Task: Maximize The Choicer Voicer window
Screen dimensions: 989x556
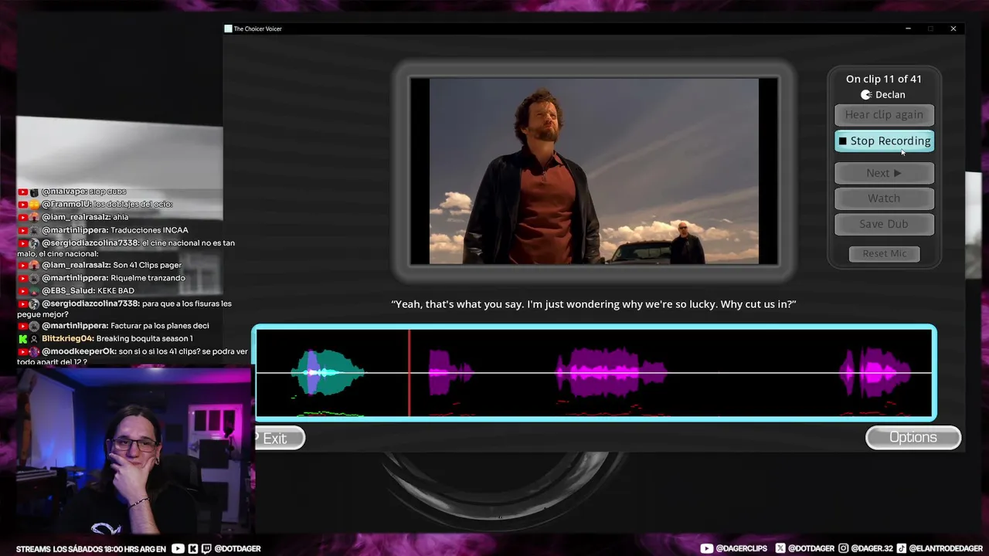Action: pyautogui.click(x=930, y=29)
